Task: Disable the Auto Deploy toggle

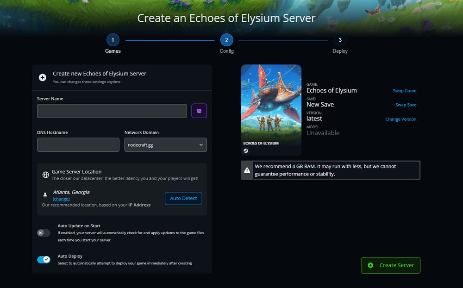Action: tap(44, 259)
